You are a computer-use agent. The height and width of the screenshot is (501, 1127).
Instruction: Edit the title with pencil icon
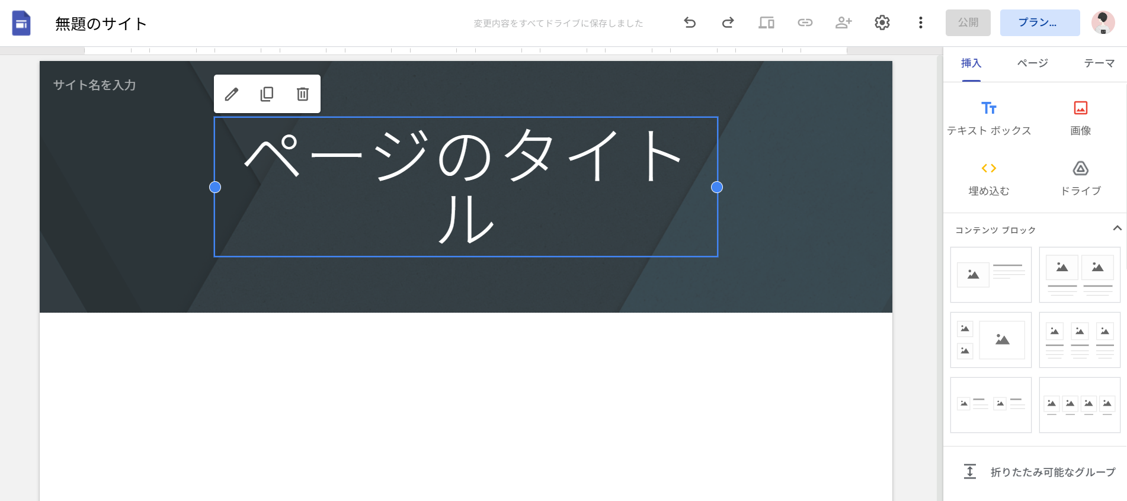[232, 94]
